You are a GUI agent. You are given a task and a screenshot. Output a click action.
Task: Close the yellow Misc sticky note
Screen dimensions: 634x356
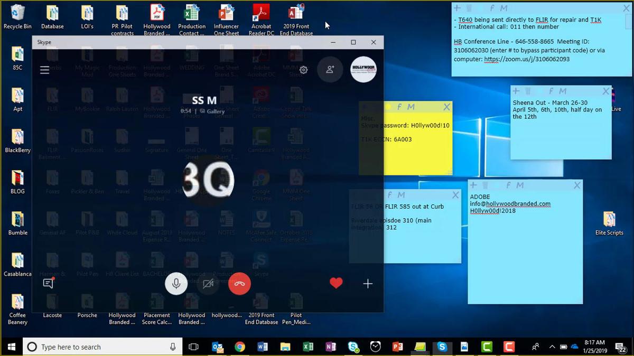pyautogui.click(x=447, y=107)
